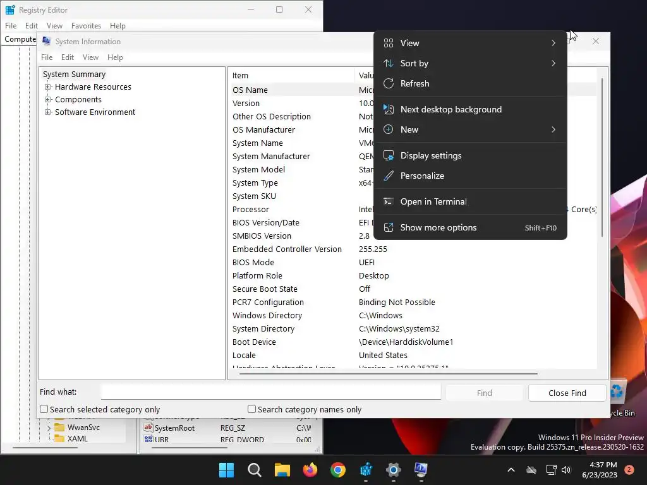This screenshot has width=647, height=485.
Task: Switch to Registry Editor taskbar icon
Action: [x=366, y=470]
